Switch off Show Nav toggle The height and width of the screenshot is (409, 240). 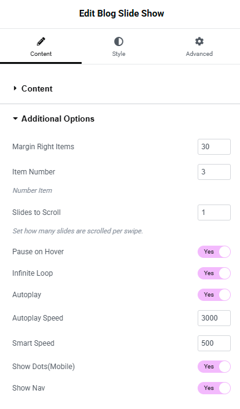(x=214, y=388)
